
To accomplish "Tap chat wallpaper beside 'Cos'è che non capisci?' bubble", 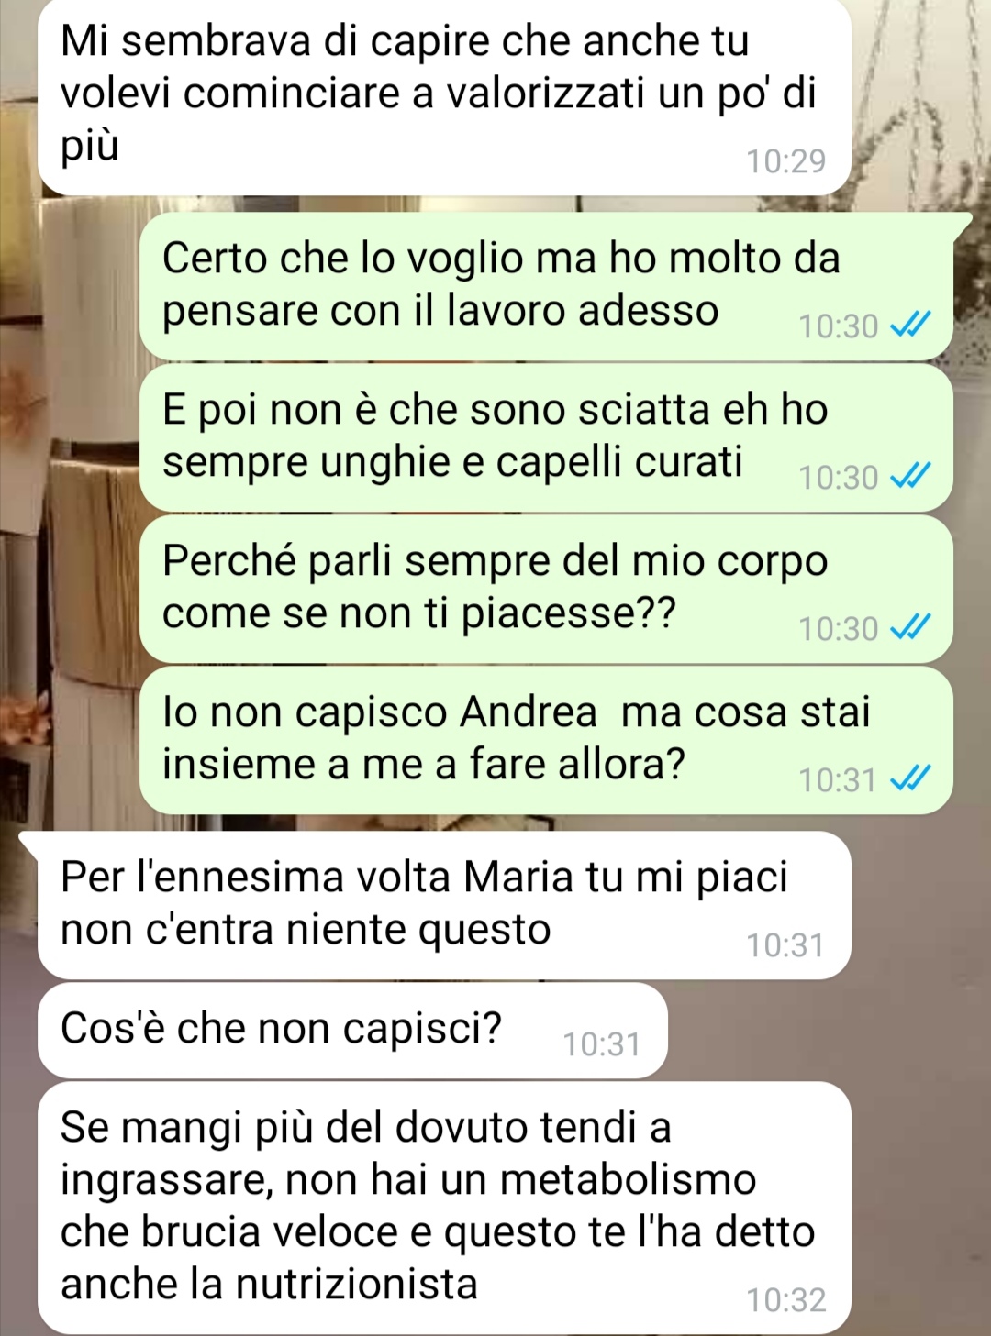I will tap(826, 1031).
